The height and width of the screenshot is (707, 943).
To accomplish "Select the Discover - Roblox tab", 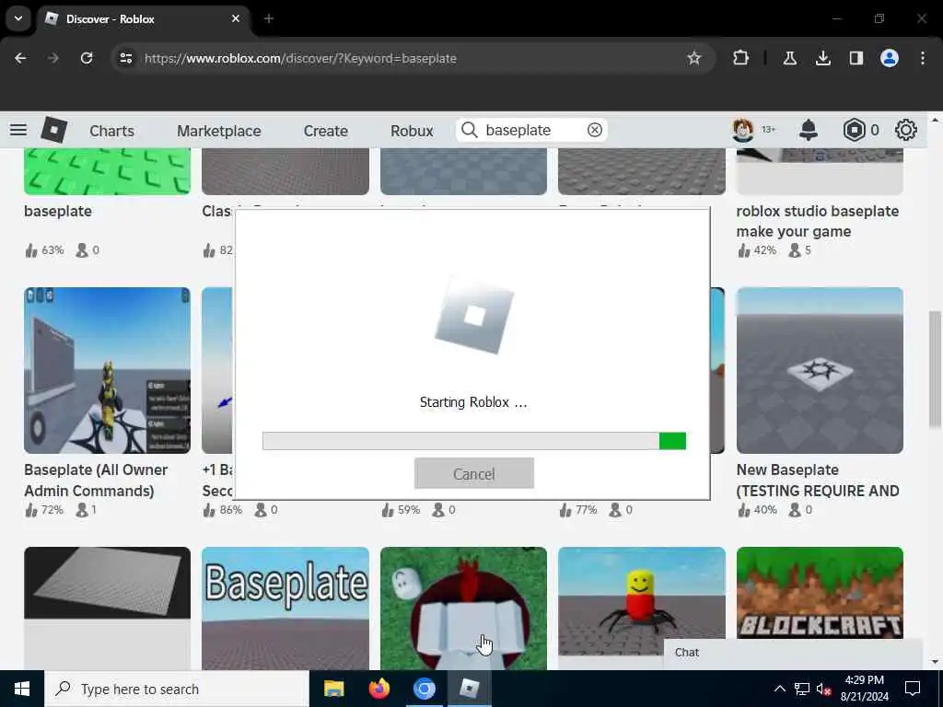I will coord(143,18).
